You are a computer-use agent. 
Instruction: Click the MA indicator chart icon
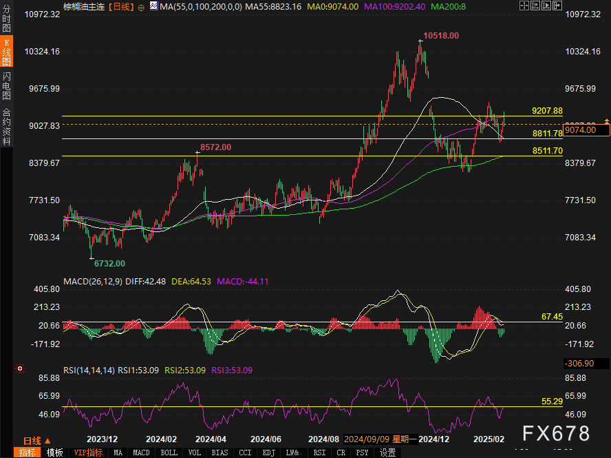click(x=153, y=6)
